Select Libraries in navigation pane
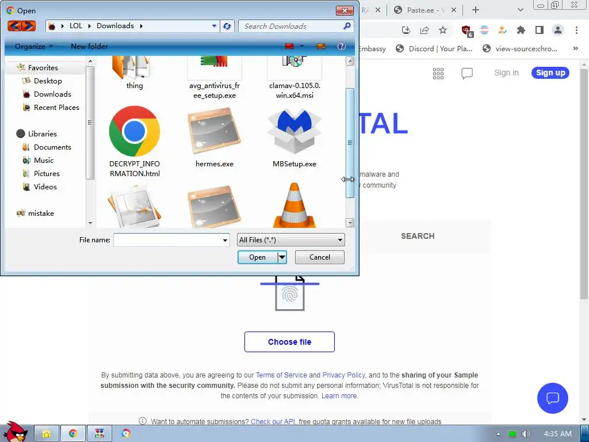The width and height of the screenshot is (589, 442). 42,134
